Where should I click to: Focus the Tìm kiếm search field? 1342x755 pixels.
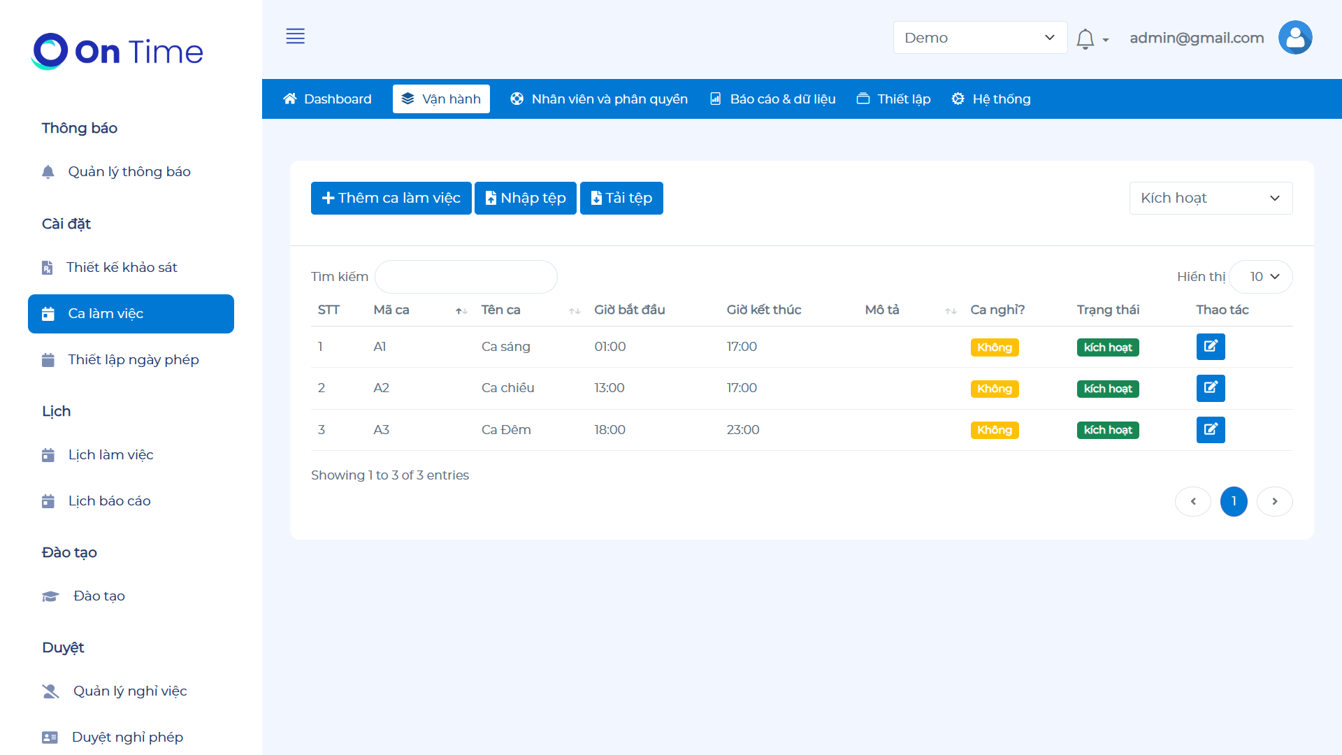[466, 277]
